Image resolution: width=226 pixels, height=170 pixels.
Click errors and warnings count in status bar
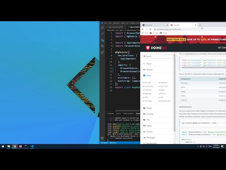(113, 143)
